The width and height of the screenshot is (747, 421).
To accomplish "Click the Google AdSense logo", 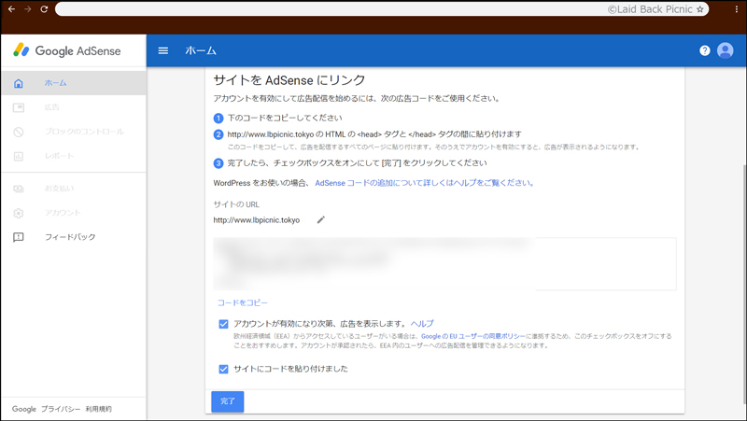I will (67, 50).
